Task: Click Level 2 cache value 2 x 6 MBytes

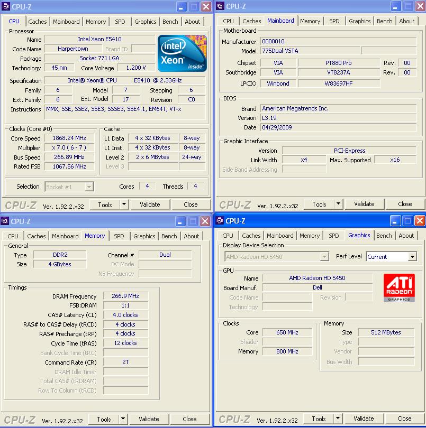Action: pyautogui.click(x=153, y=157)
